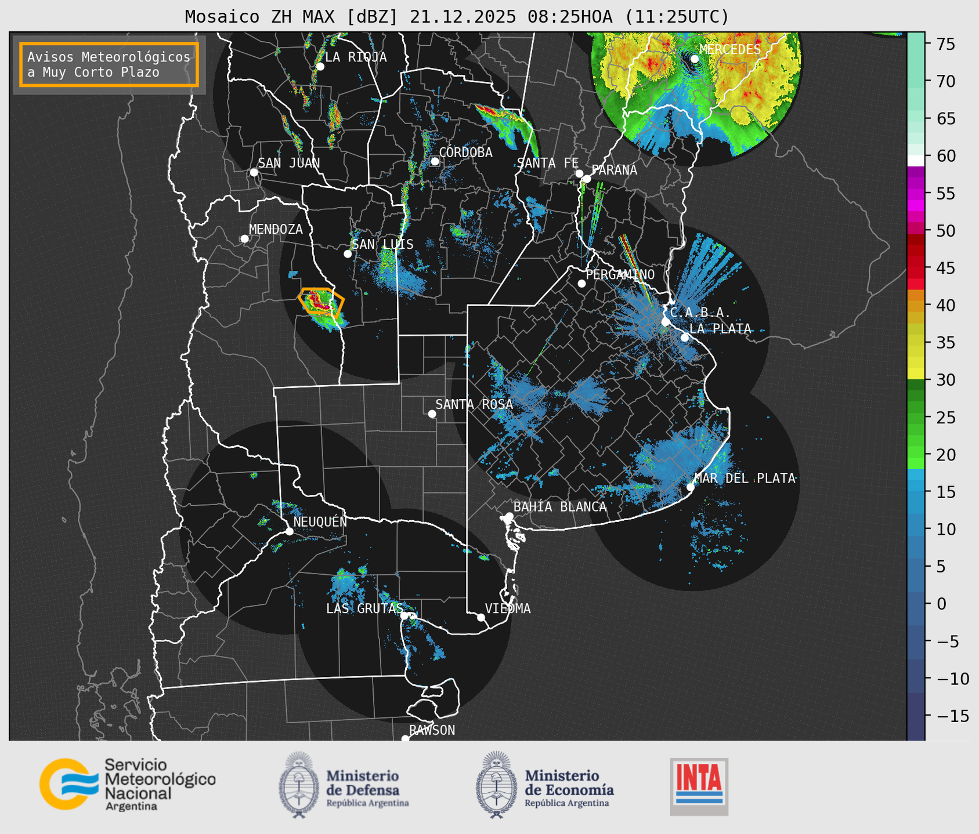Click the NEUQUÉN city marker dot
The width and height of the screenshot is (979, 834).
[289, 531]
